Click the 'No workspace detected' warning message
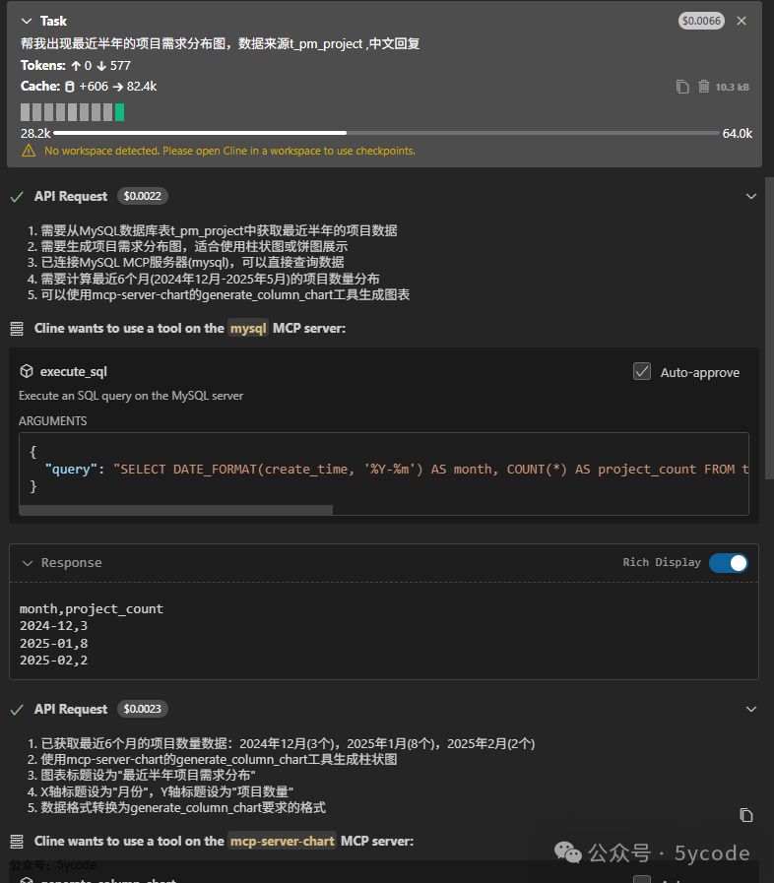The height and width of the screenshot is (883, 774). 229,151
